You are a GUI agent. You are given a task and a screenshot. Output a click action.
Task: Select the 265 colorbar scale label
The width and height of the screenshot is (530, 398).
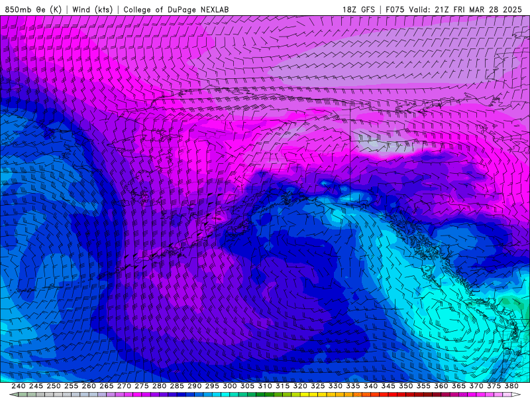106,386
